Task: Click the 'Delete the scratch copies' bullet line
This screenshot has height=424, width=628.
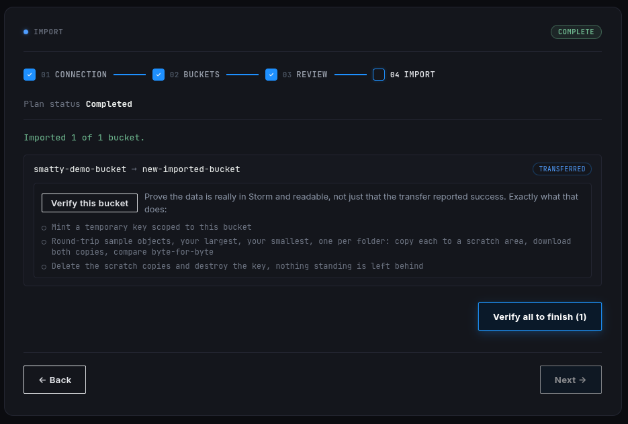Action: [237, 265]
